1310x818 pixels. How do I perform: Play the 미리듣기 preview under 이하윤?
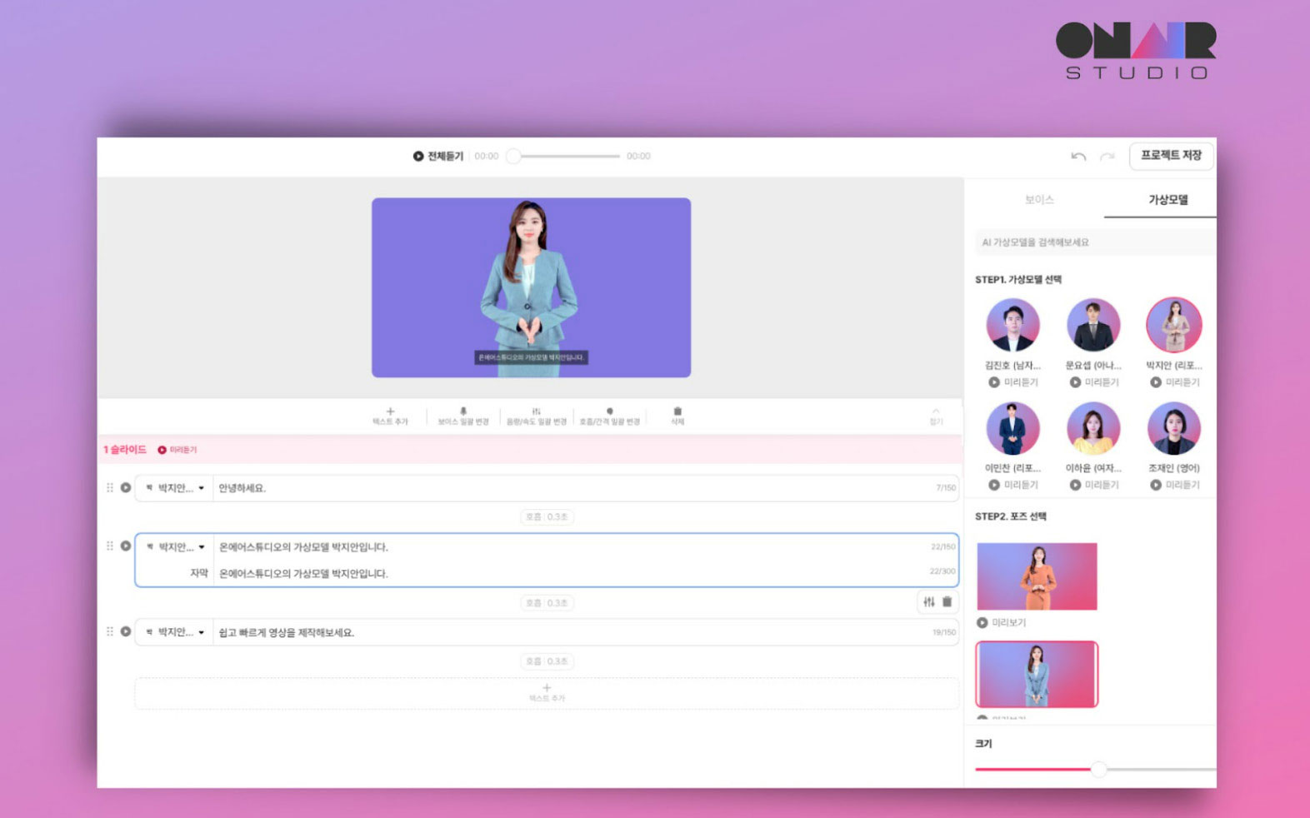pos(1093,485)
